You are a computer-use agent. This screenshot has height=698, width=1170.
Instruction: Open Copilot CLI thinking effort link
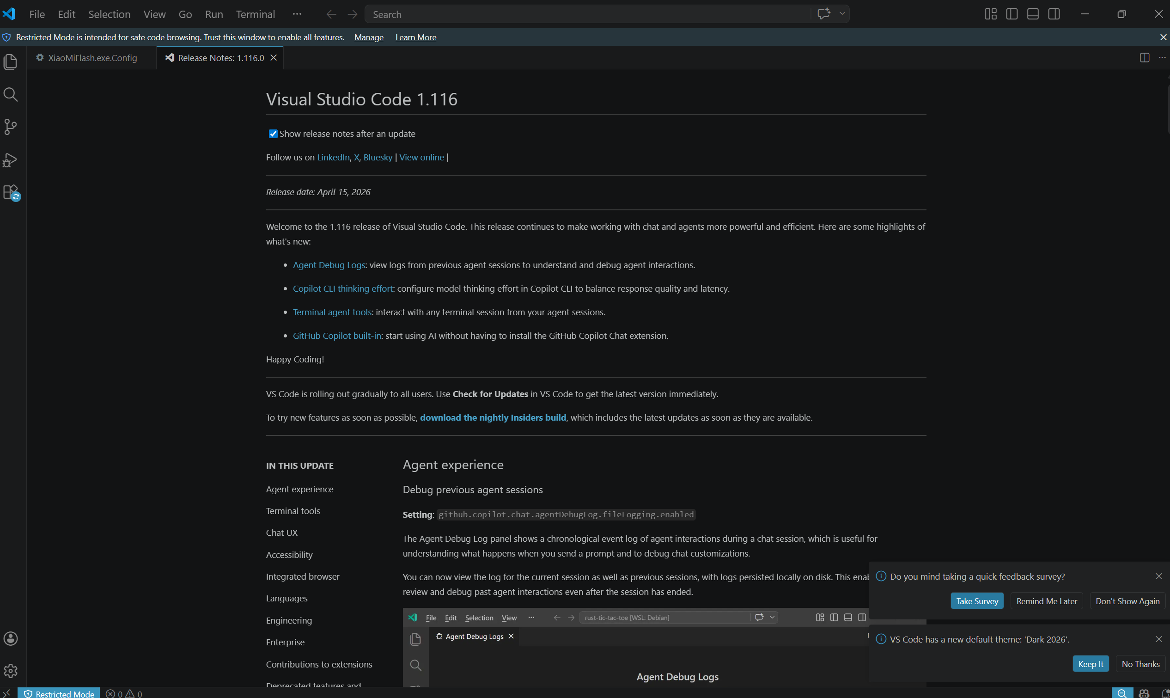click(x=343, y=288)
